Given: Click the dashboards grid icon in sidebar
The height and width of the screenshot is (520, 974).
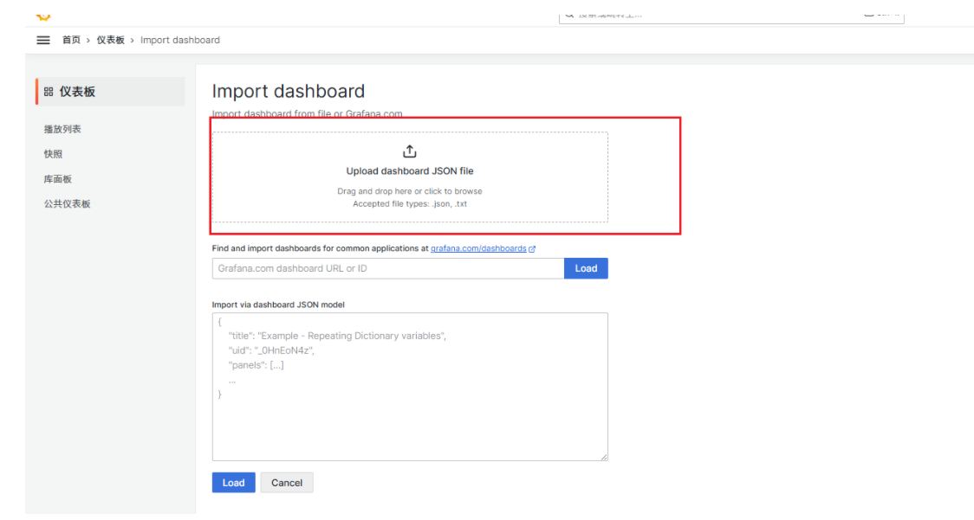Looking at the screenshot, I should tap(49, 93).
